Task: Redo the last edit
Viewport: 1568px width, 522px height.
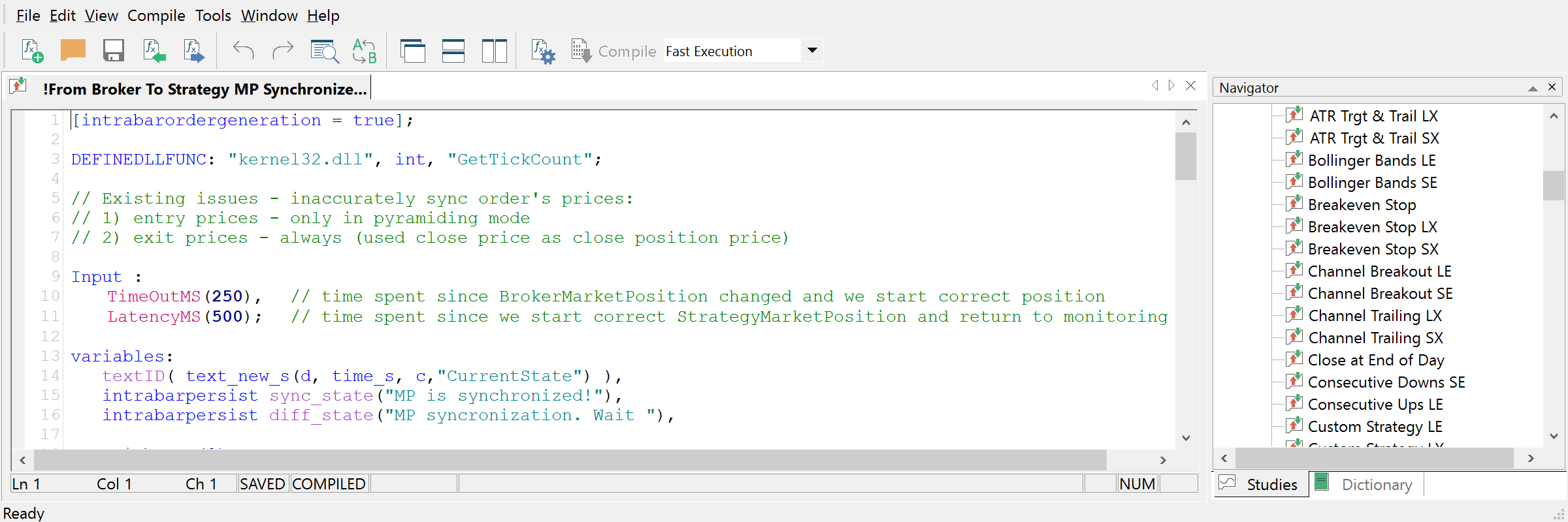Action: coord(282,51)
